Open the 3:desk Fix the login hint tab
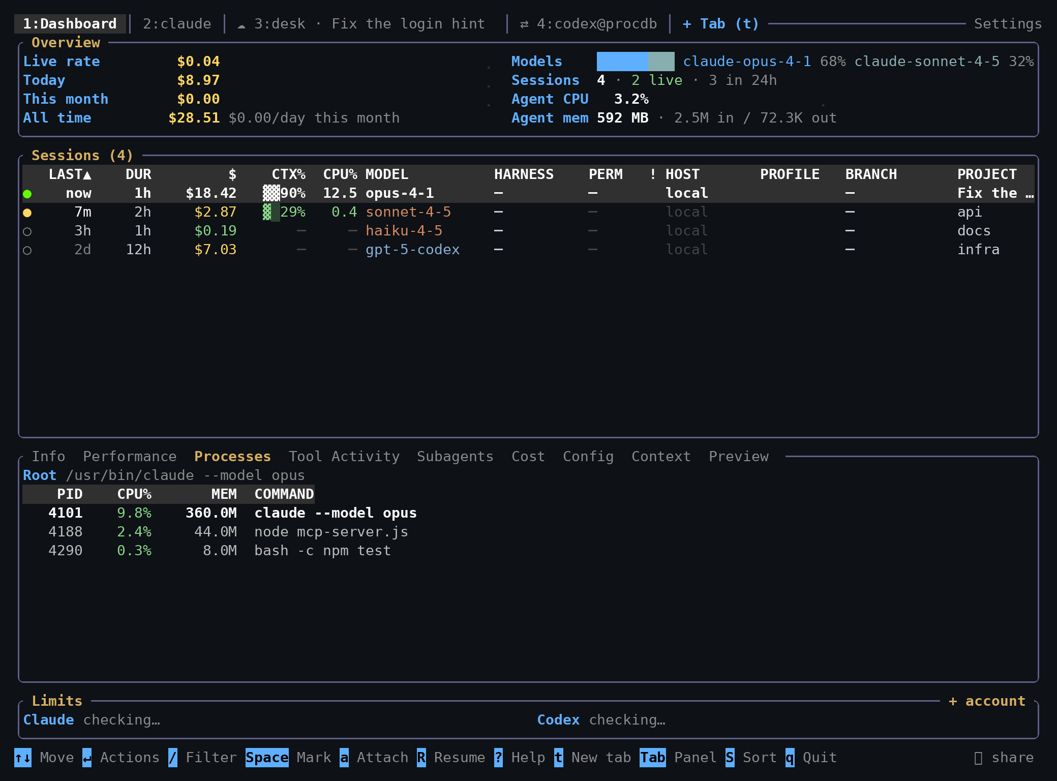This screenshot has height=781, width=1057. pos(361,24)
